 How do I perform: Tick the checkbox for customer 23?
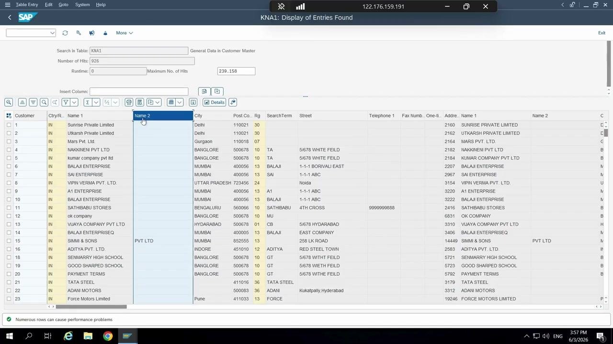9,299
